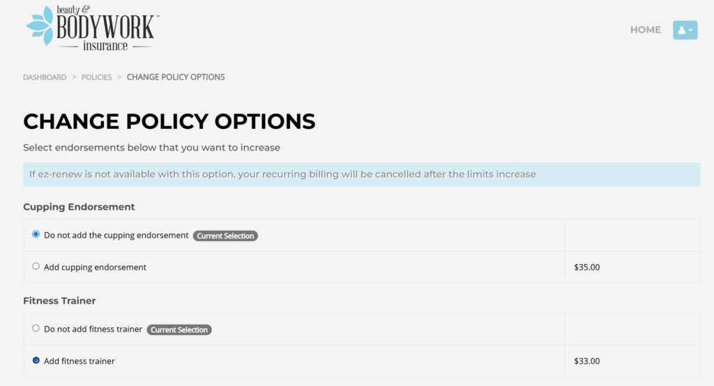Click the CHANGE POLICY OPTIONS page title
Image resolution: width=714 pixels, height=386 pixels.
169,121
